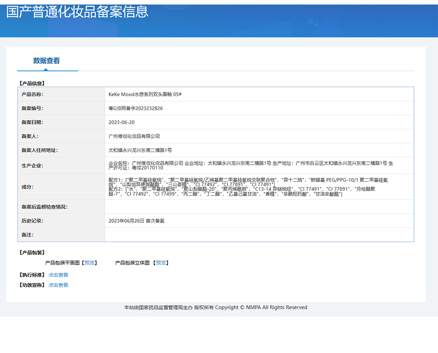Select the product name KeKe Mood value
438x353 pixels.
pyautogui.click(x=145, y=94)
